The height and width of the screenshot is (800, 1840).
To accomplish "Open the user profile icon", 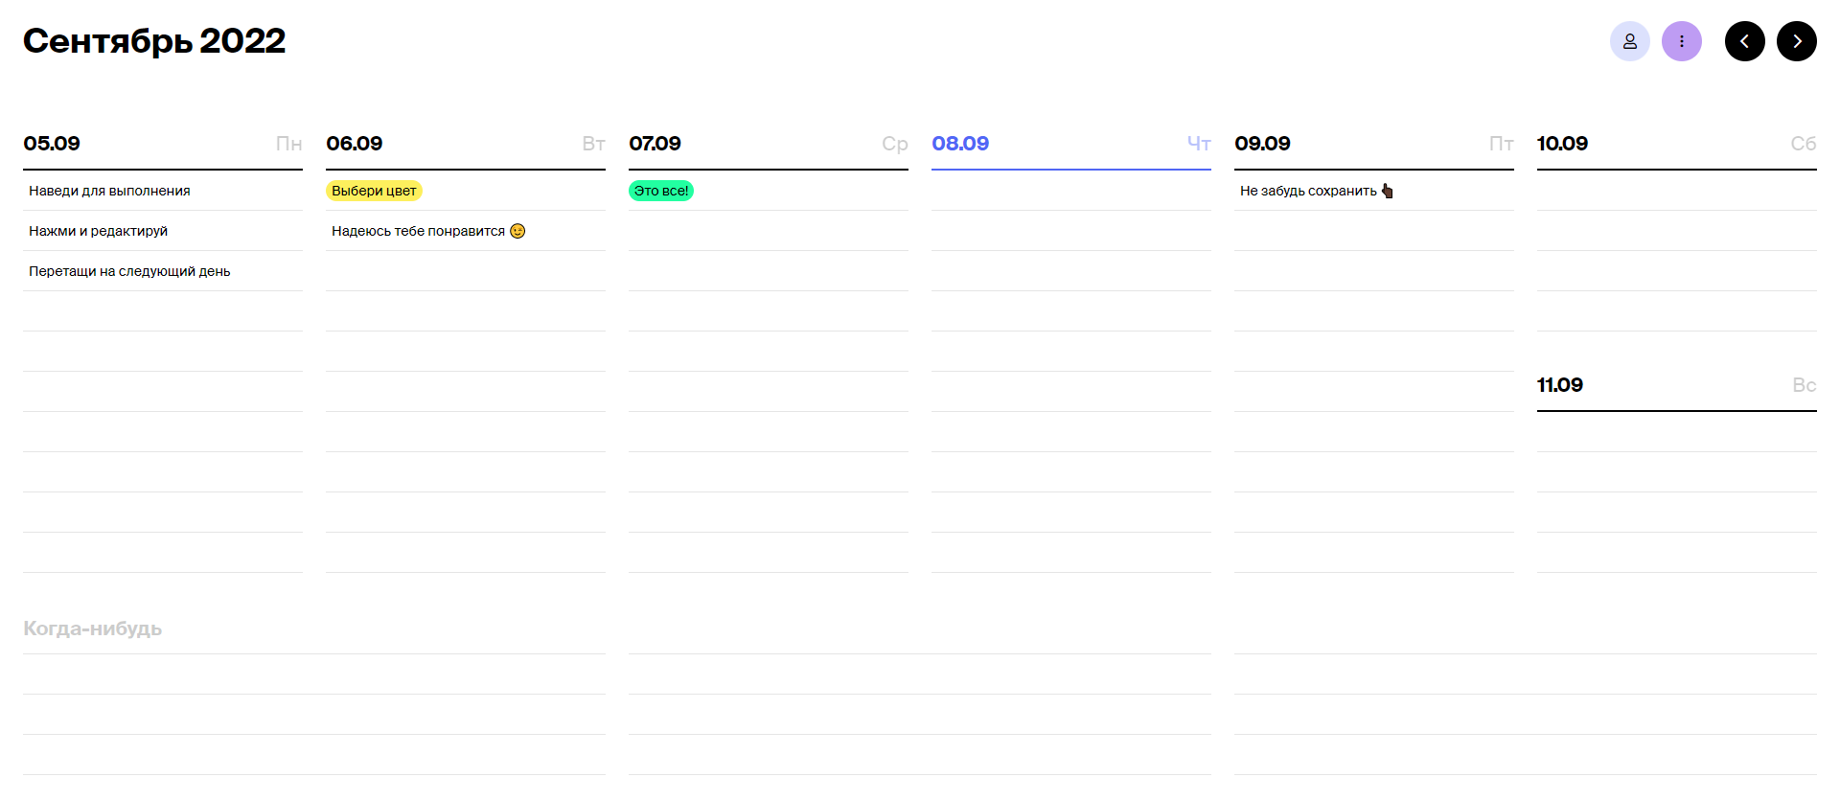I will coord(1629,41).
